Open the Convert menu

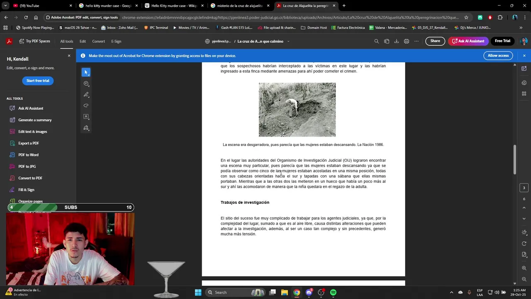coord(98,41)
